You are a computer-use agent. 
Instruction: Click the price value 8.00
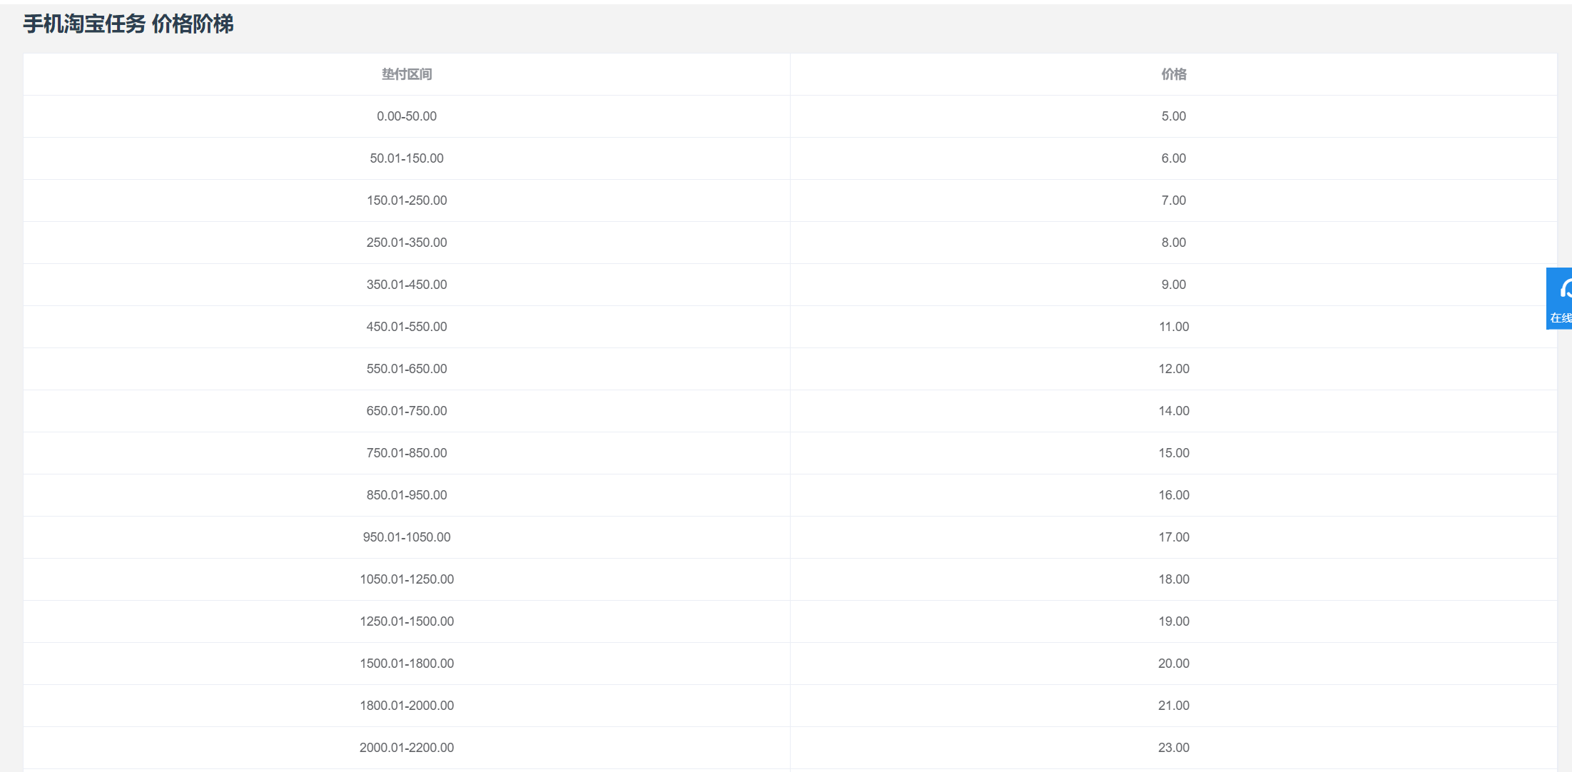(x=1174, y=243)
